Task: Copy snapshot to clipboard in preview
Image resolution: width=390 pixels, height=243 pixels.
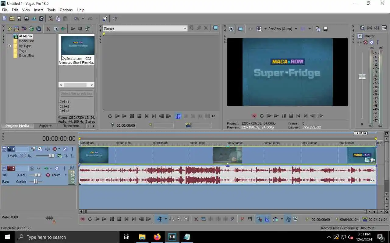Action: coord(318,29)
